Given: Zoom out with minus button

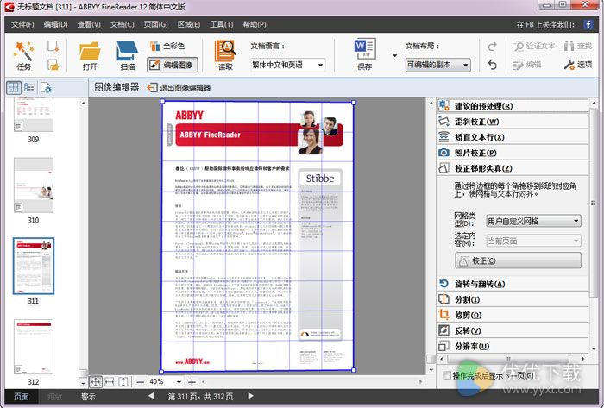Looking at the screenshot, I should 140,382.
